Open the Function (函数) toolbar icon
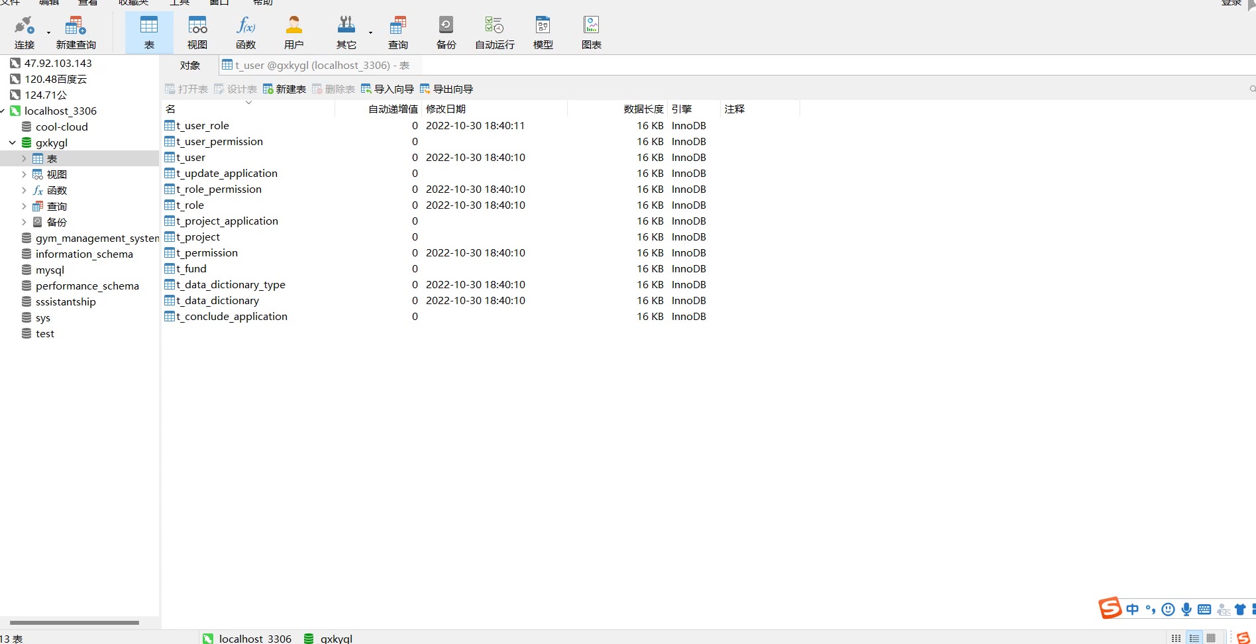1256x644 pixels. point(246,32)
